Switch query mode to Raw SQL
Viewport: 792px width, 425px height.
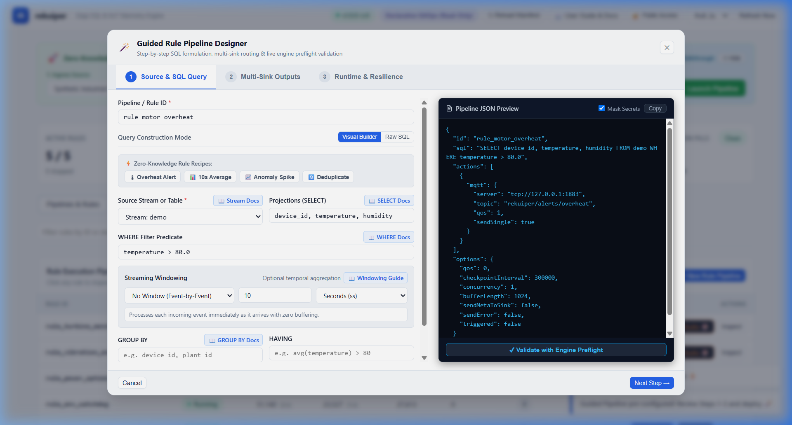[397, 137]
